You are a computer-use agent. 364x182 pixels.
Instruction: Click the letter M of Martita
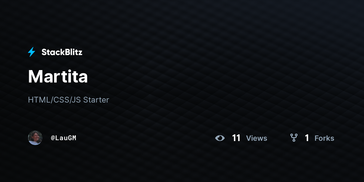click(35, 76)
